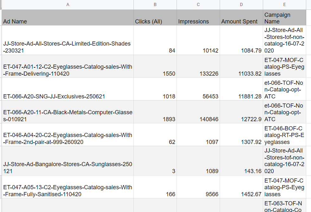Image resolution: width=311 pixels, height=212 pixels.
Task: Select clicks cell showing 84
Action: pos(155,40)
